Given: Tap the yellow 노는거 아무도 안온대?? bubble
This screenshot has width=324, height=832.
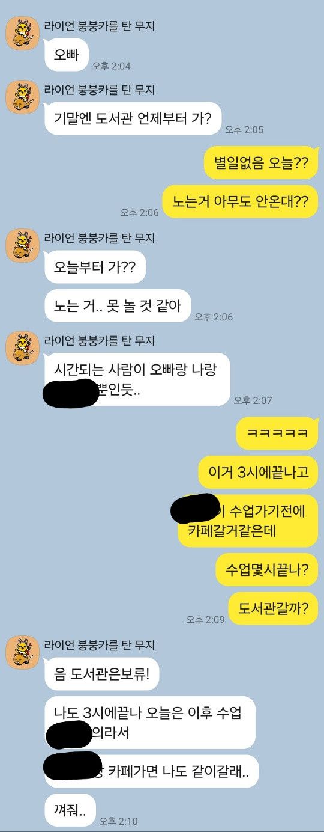Looking at the screenshot, I should click(x=240, y=201).
